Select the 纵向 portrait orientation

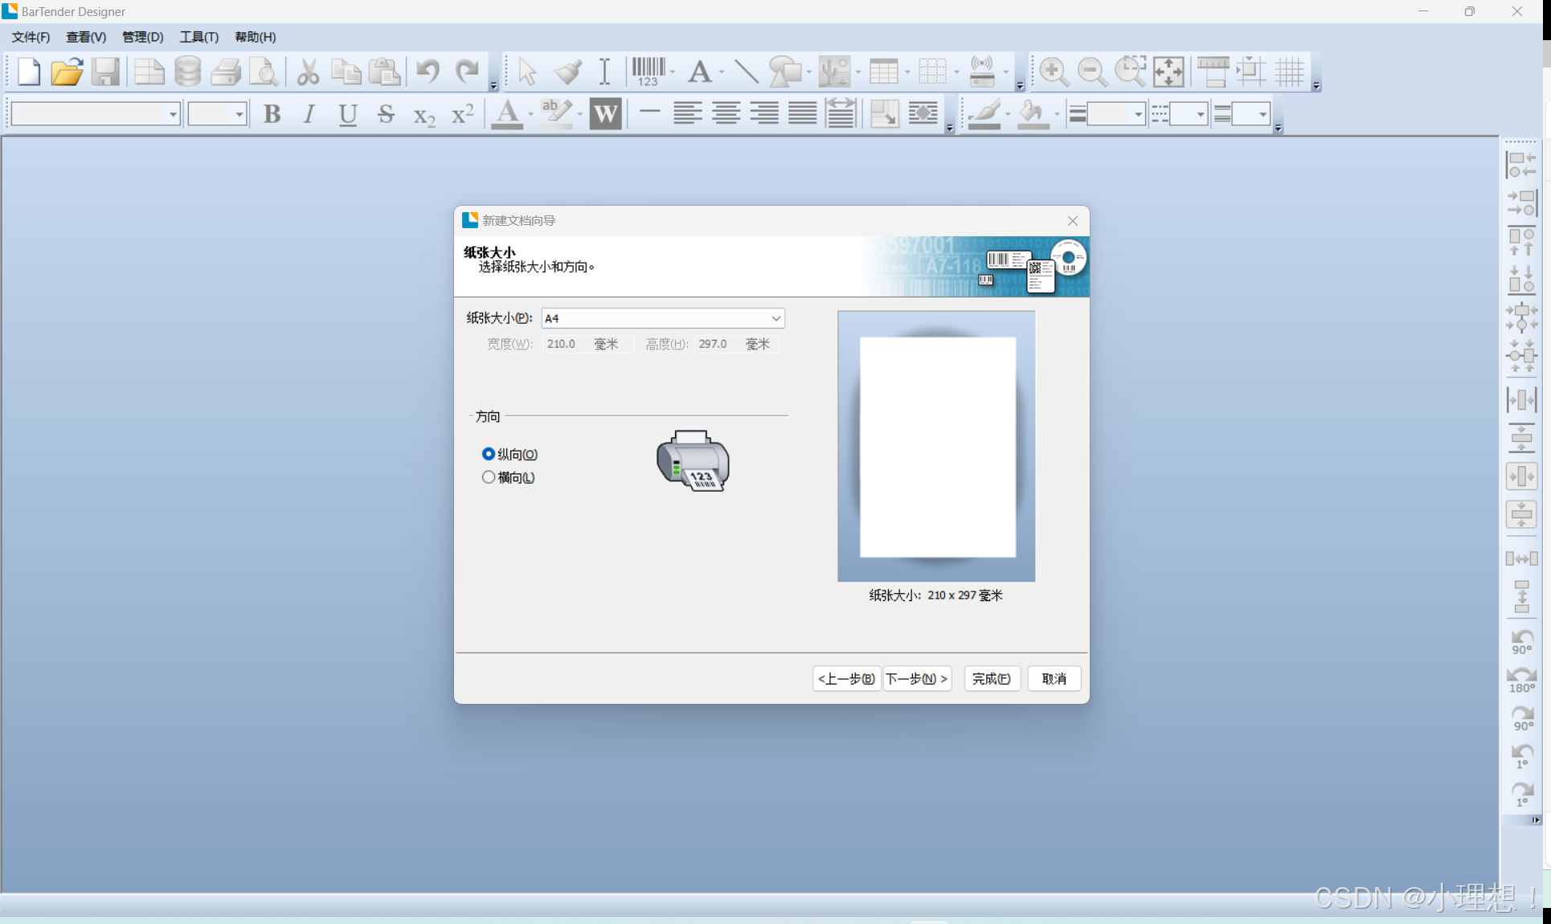click(489, 454)
